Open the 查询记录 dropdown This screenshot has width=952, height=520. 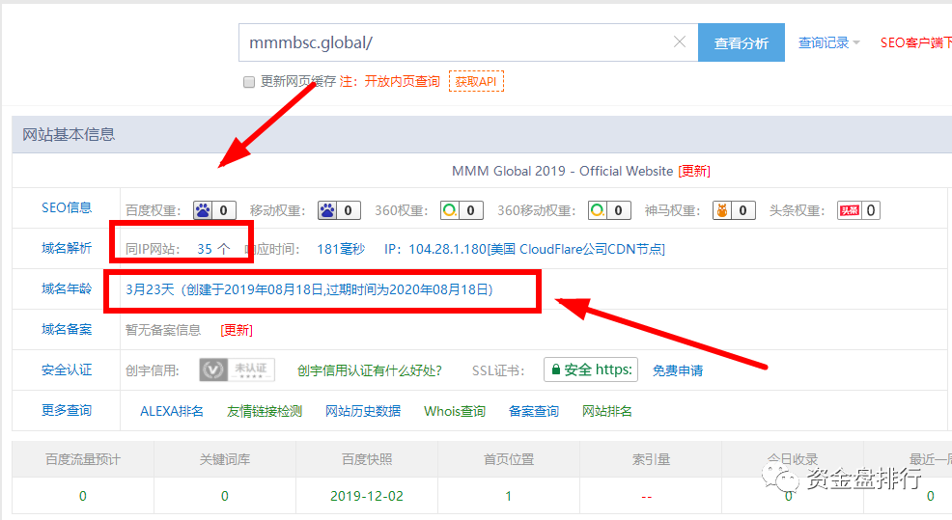(828, 42)
